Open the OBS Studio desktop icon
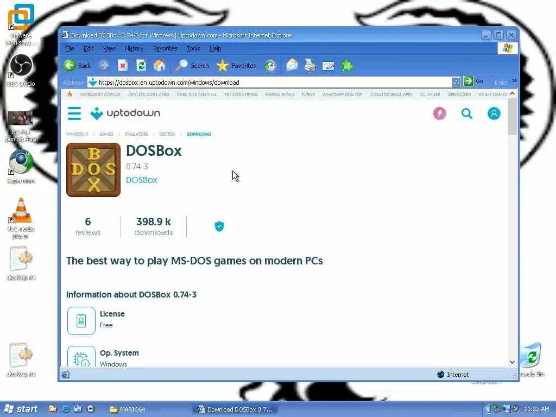 21,70
